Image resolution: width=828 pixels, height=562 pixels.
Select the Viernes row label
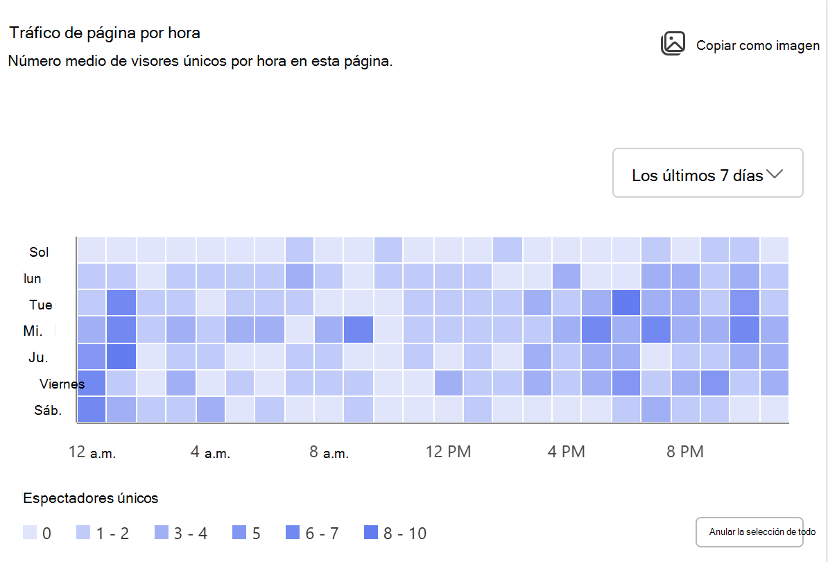coord(62,384)
